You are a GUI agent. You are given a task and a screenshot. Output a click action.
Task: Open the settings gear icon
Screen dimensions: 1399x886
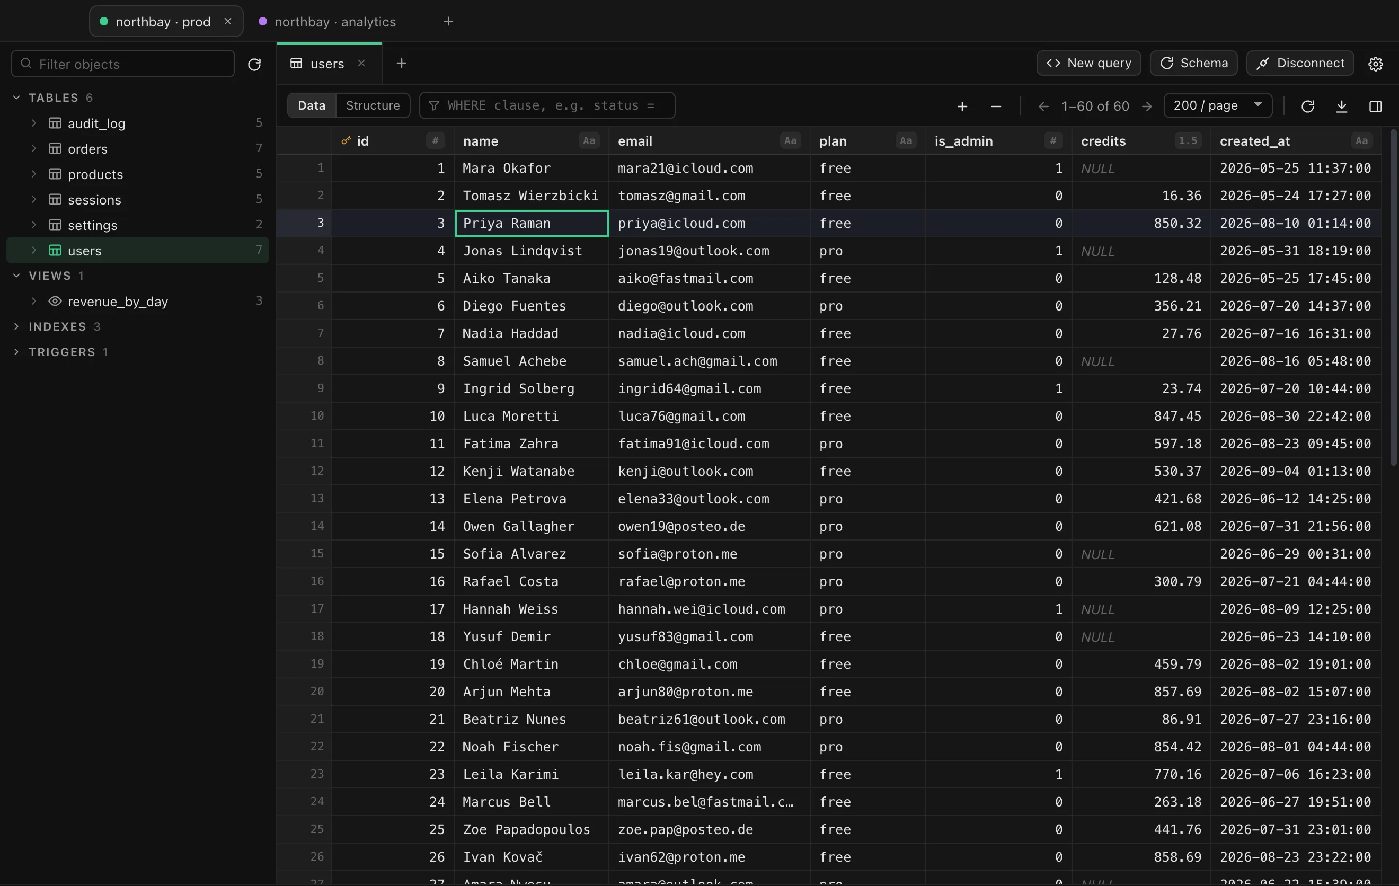click(x=1375, y=64)
